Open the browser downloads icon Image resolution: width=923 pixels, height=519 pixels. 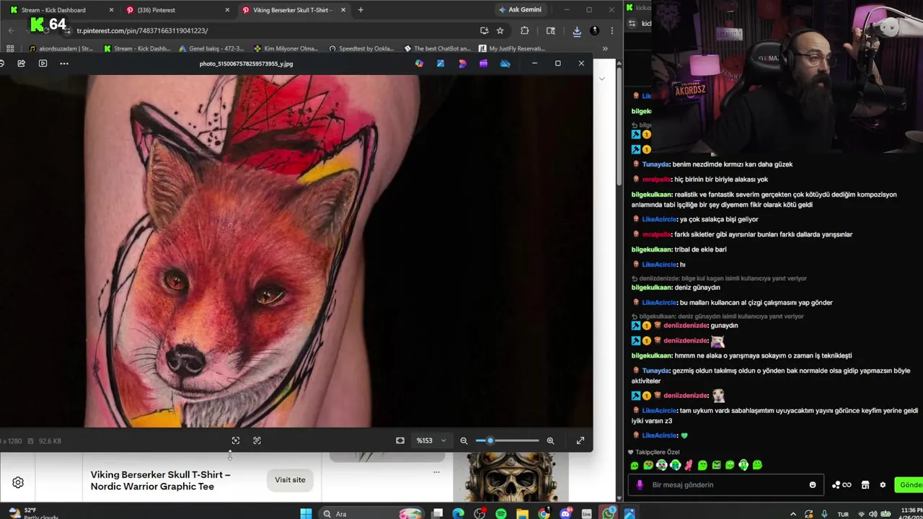point(577,31)
